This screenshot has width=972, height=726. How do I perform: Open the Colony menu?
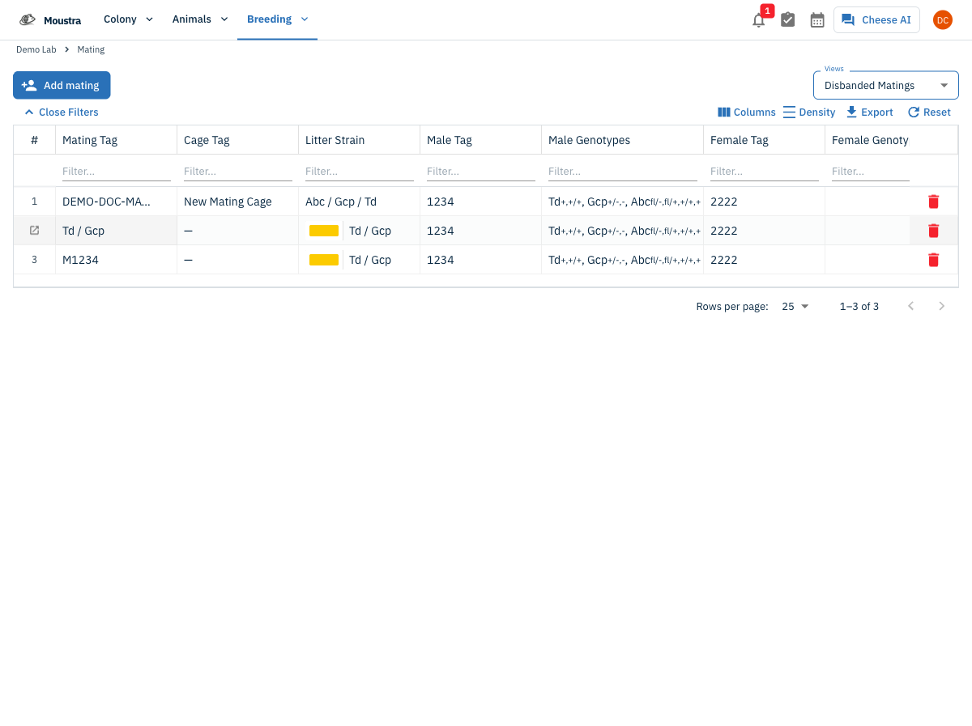[x=128, y=19]
